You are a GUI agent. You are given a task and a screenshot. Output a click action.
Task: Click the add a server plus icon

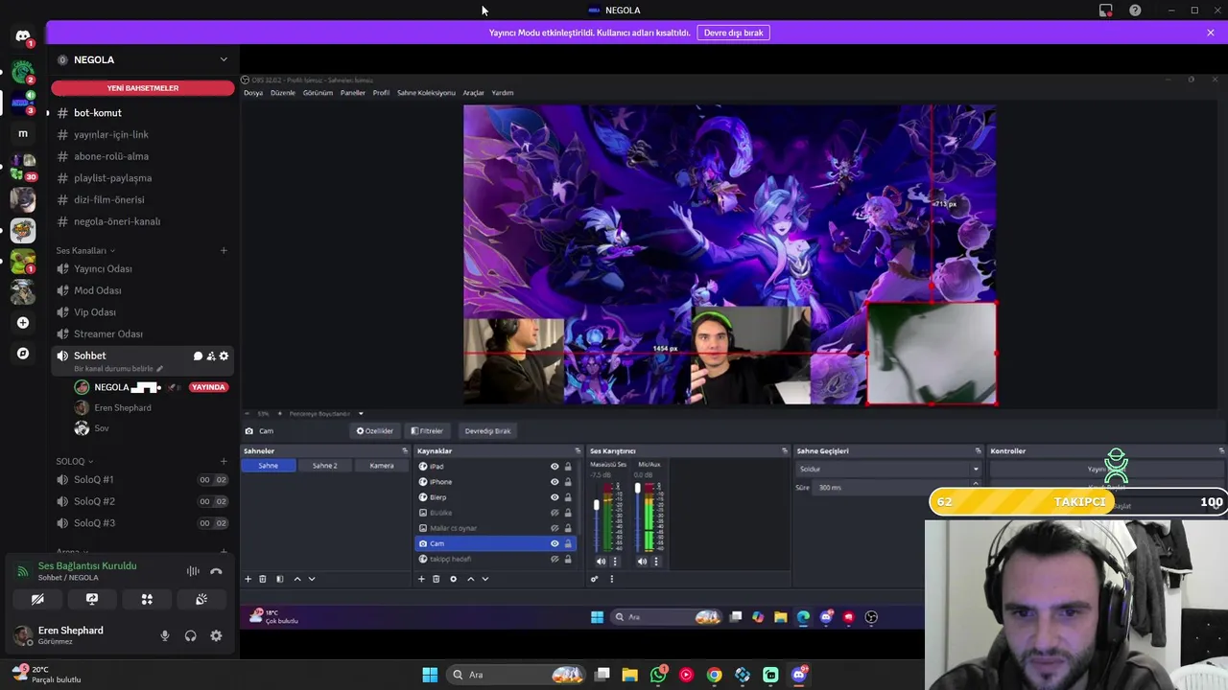point(23,323)
